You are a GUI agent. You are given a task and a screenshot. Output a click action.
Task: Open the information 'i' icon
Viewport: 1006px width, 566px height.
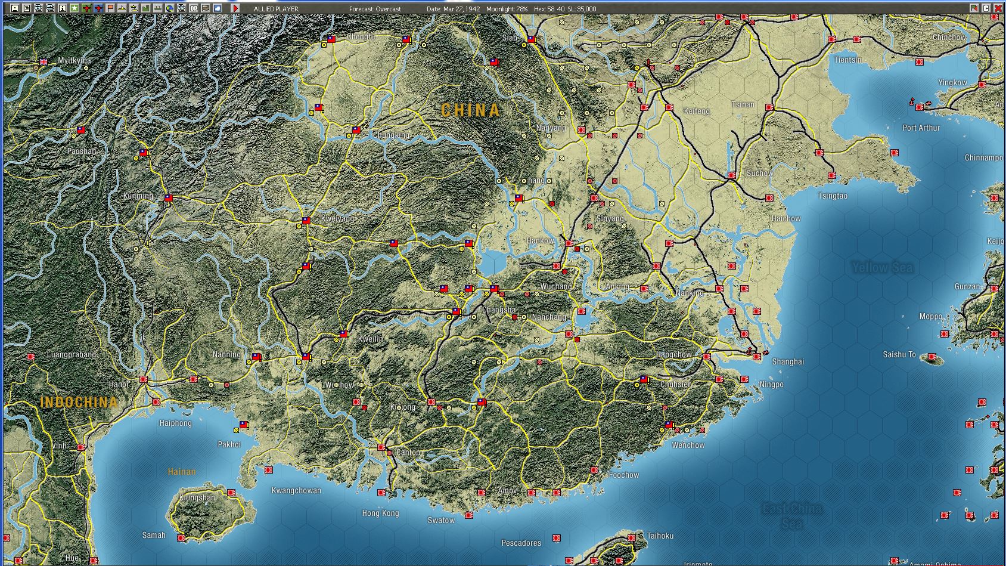click(63, 8)
